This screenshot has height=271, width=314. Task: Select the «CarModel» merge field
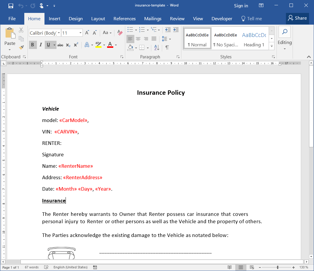click(x=73, y=120)
